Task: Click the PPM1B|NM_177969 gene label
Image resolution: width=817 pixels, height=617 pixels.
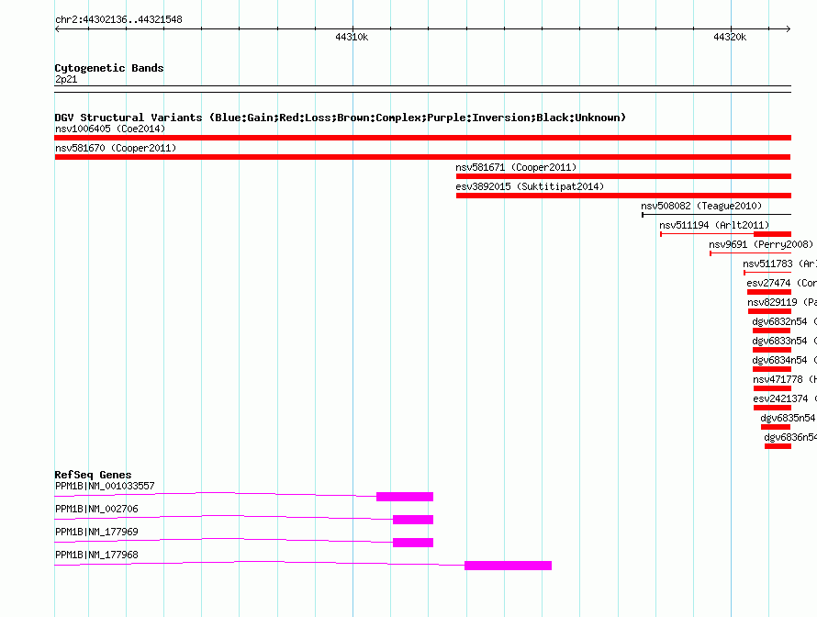Action: [96, 532]
